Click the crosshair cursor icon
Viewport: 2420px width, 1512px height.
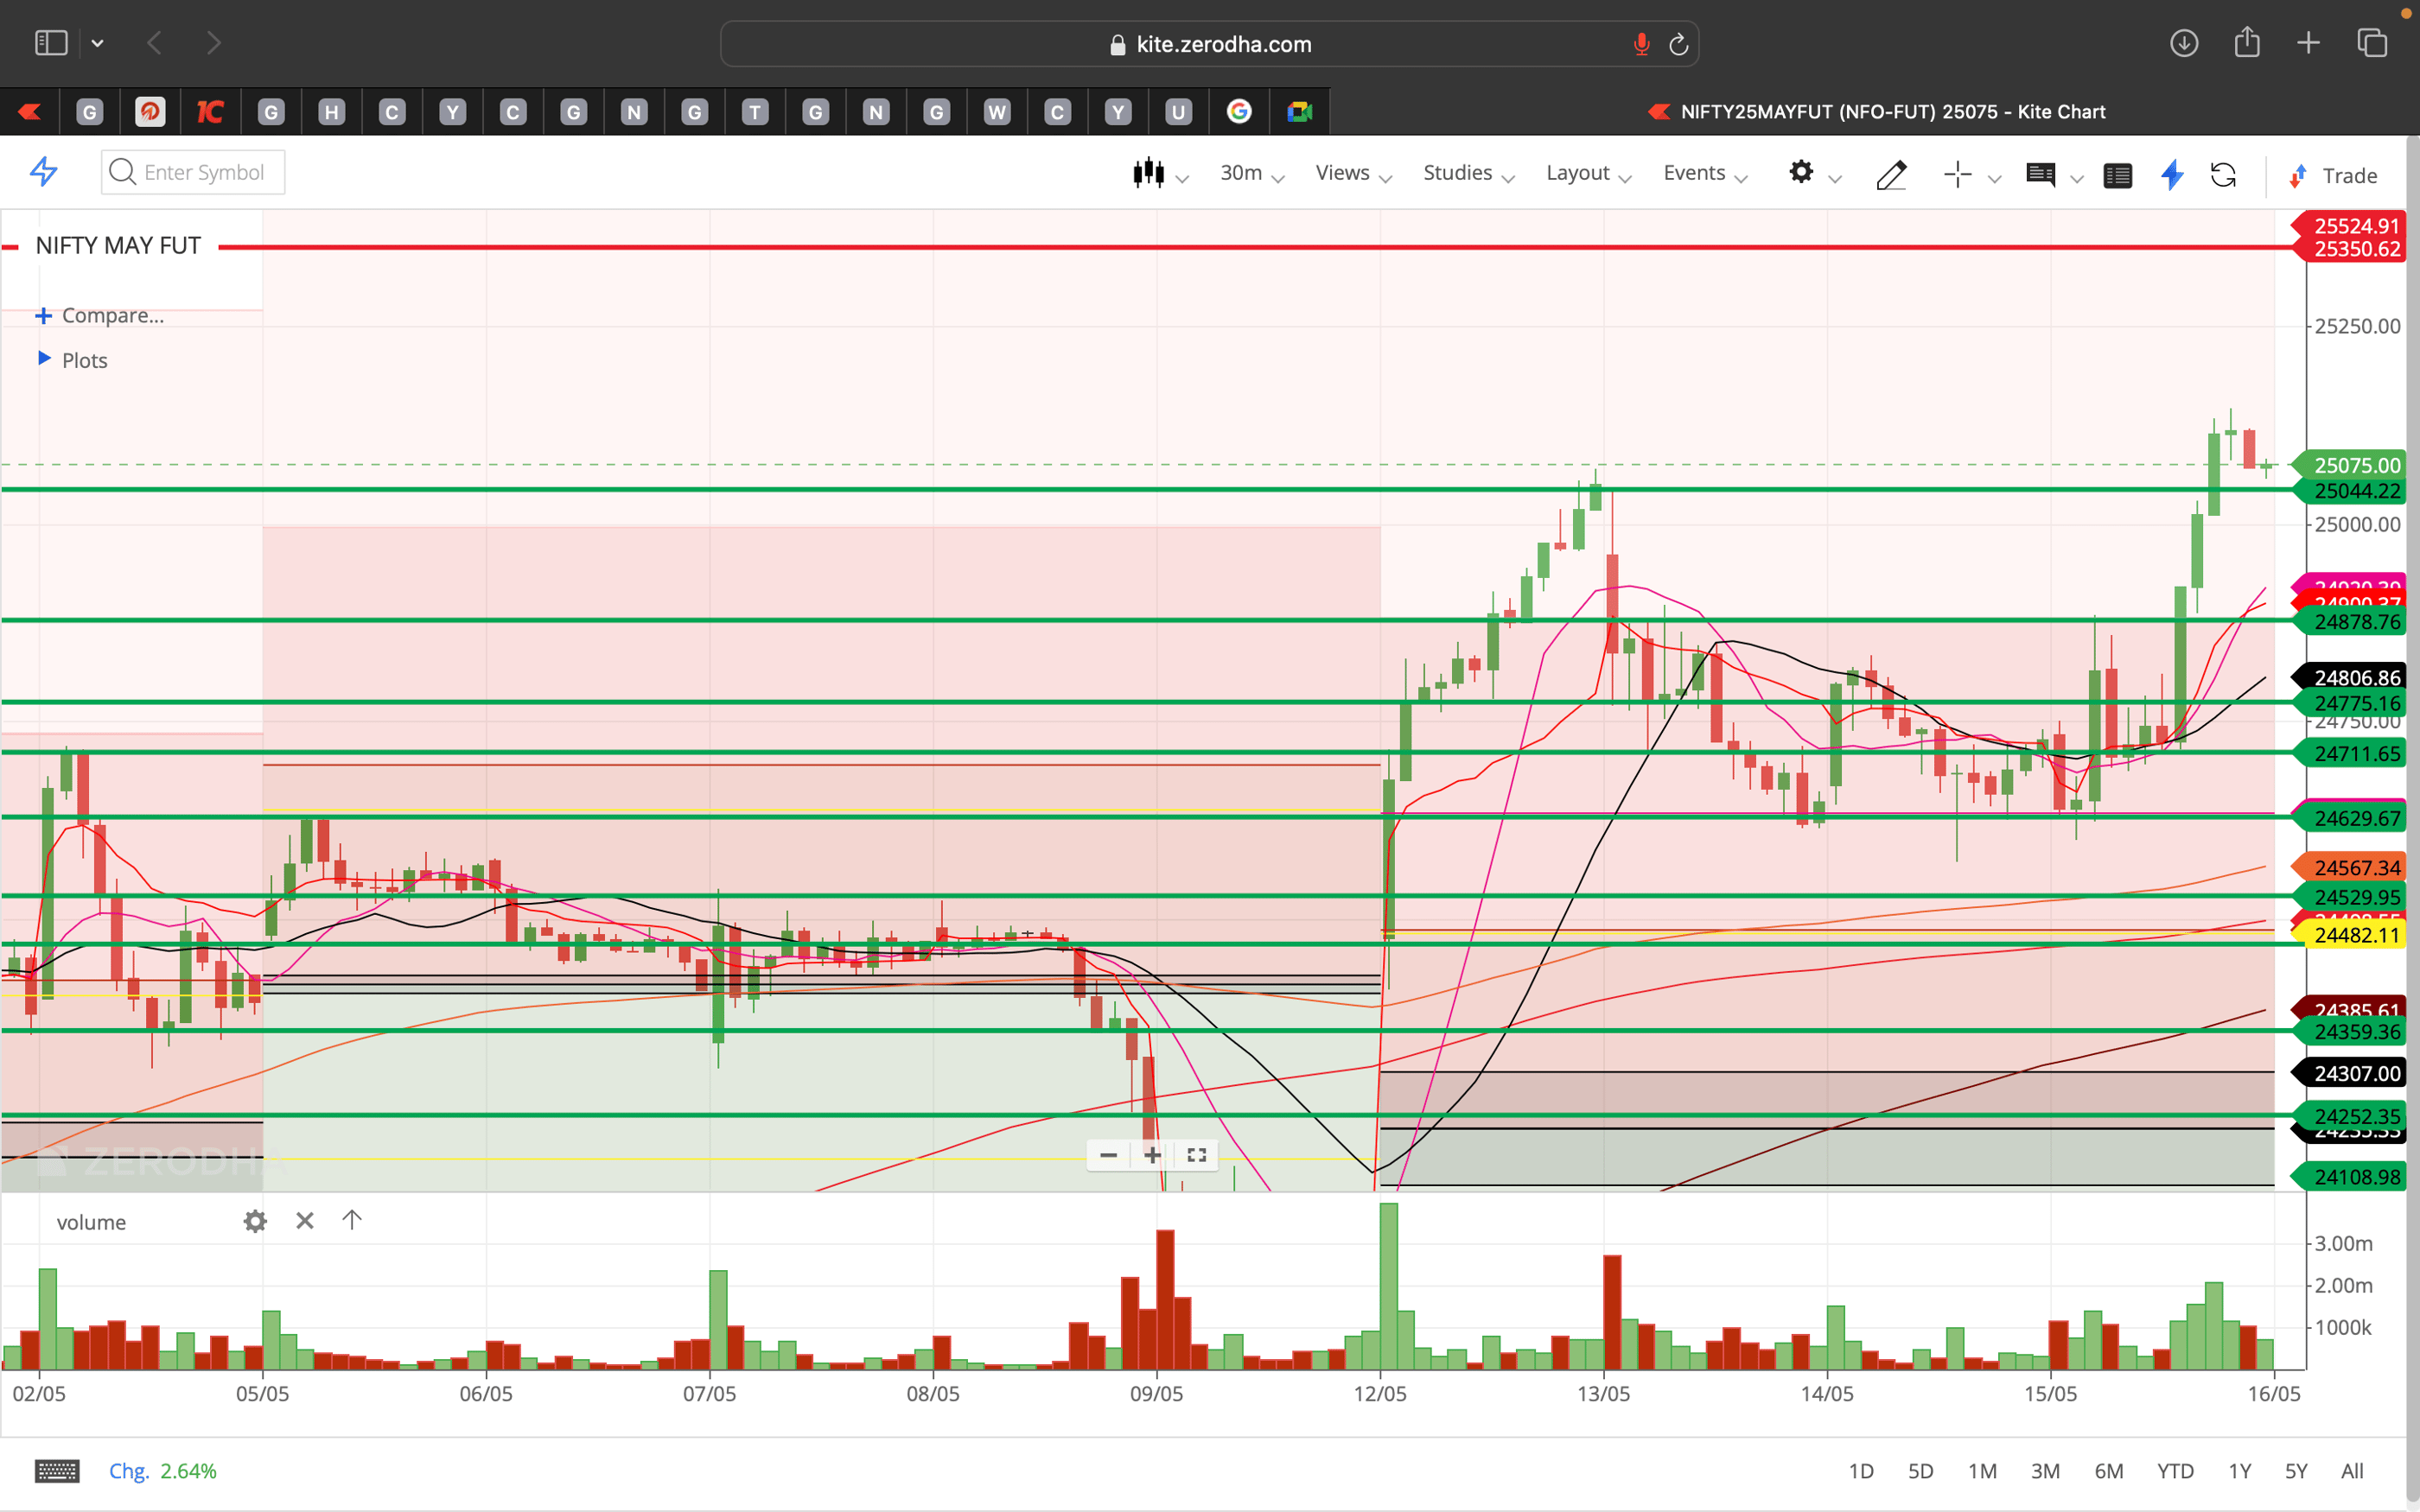(x=1957, y=175)
